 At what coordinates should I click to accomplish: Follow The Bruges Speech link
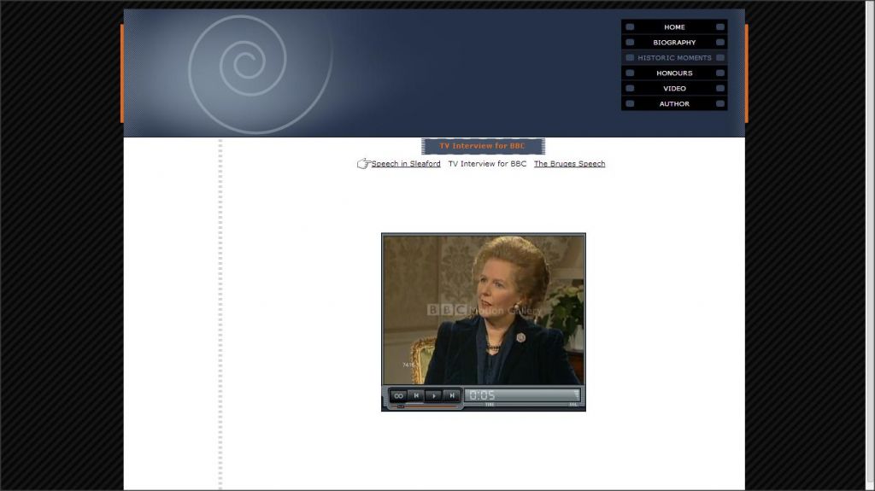569,164
